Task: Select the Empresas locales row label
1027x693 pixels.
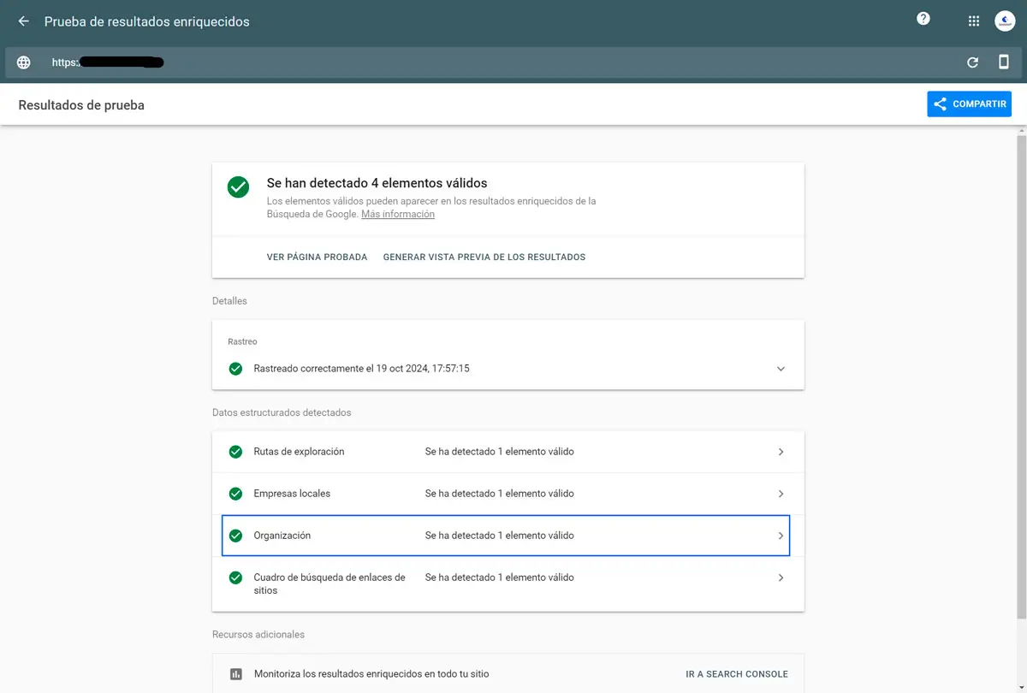Action: [292, 494]
